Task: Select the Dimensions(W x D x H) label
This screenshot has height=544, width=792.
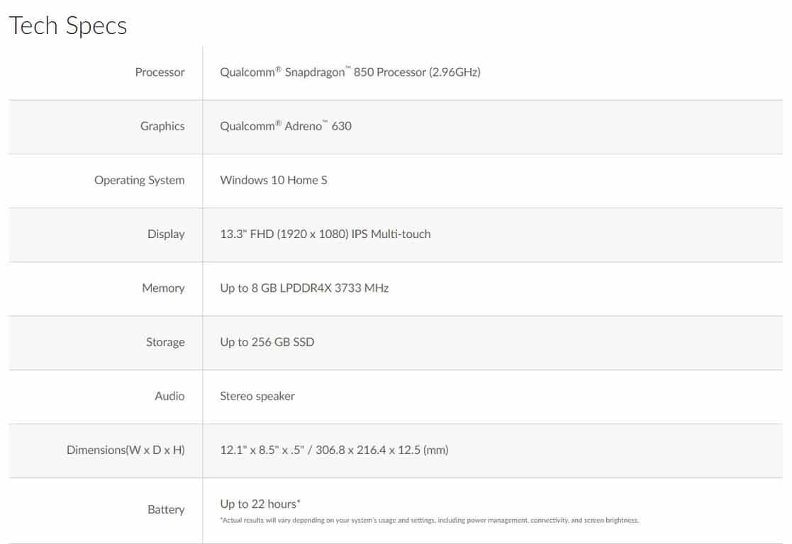Action: 126,450
